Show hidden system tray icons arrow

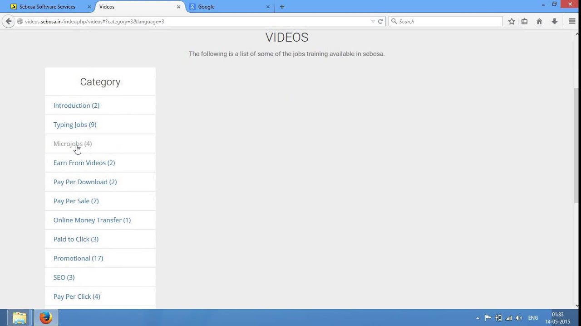[x=478, y=318]
